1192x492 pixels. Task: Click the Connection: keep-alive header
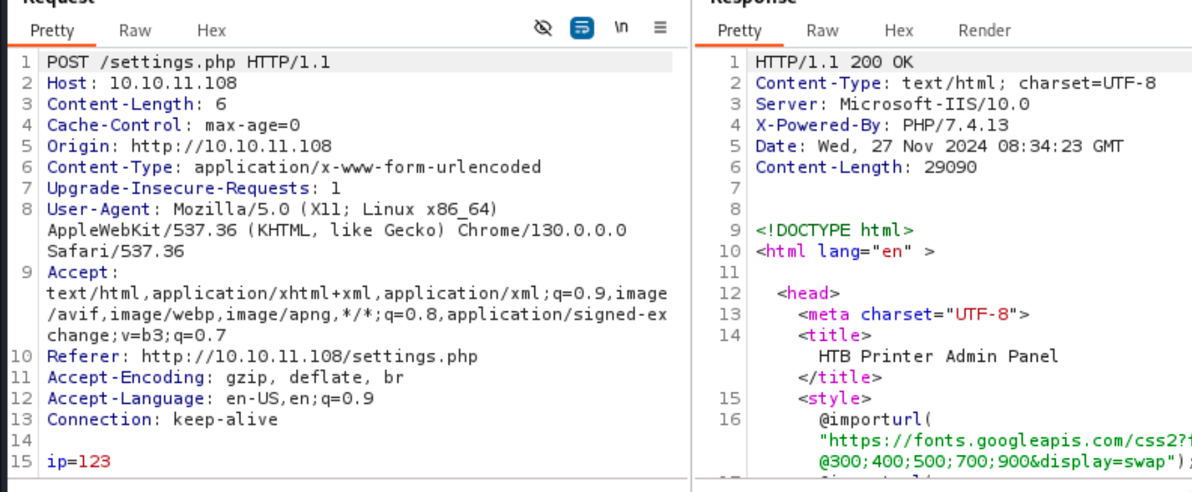click(162, 419)
